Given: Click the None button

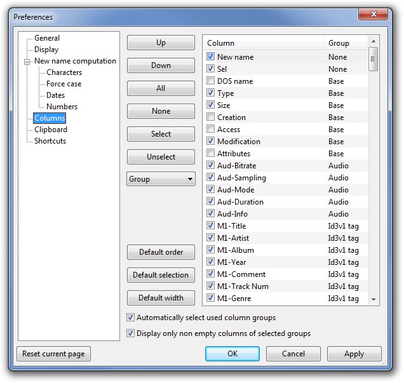Looking at the screenshot, I should pyautogui.click(x=161, y=111).
